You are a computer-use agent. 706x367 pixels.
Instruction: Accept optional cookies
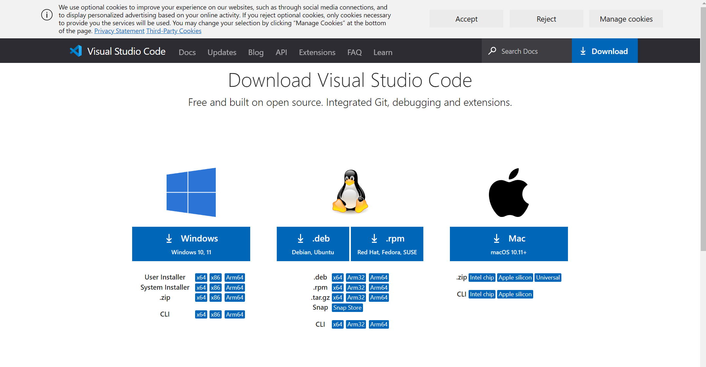click(x=466, y=19)
